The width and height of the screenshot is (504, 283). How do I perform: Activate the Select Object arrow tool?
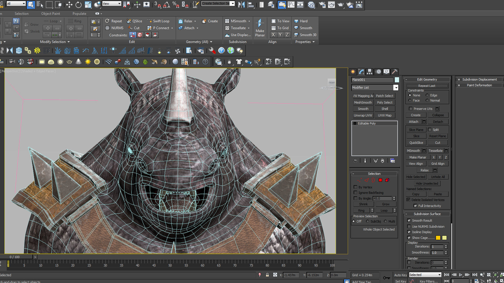click(31, 4)
